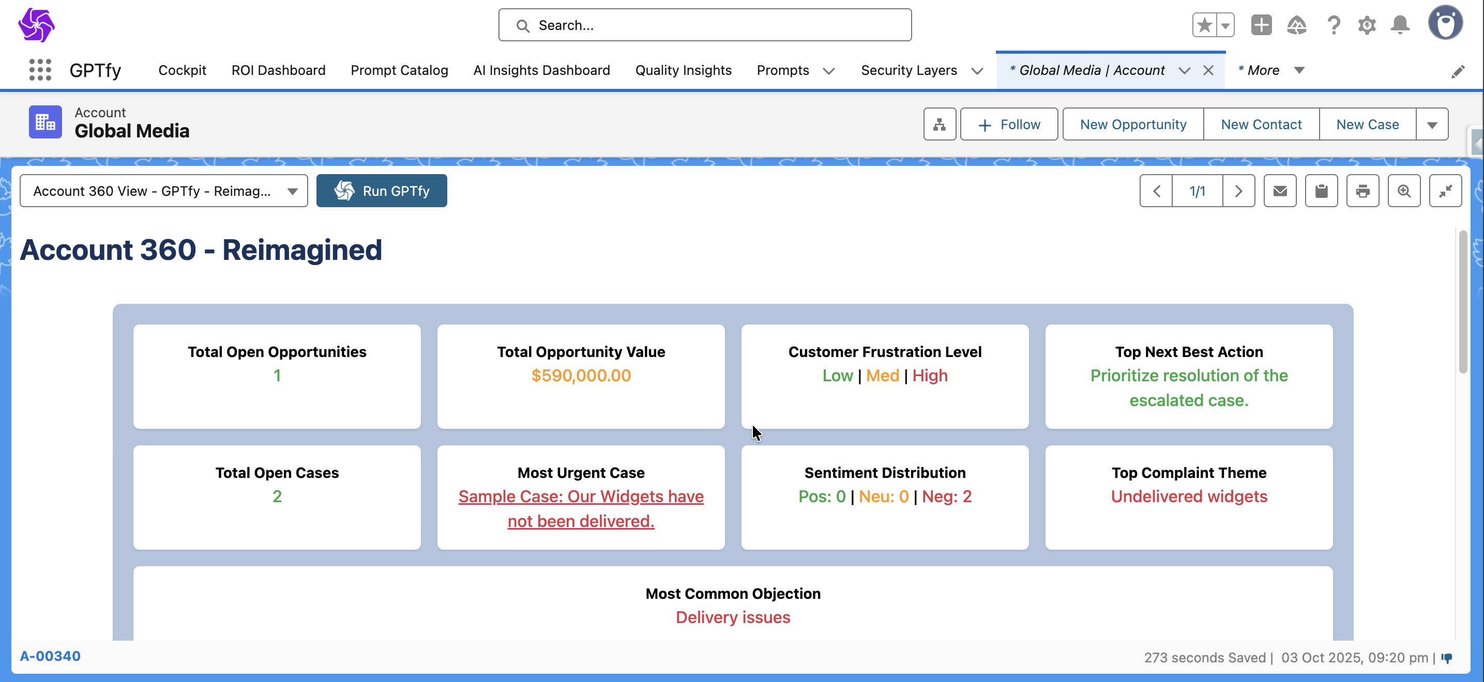Click the zoom magnifier icon

[1404, 191]
